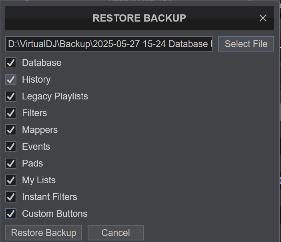Uncheck the Events checkbox
The width and height of the screenshot is (281, 242).
pyautogui.click(x=11, y=147)
